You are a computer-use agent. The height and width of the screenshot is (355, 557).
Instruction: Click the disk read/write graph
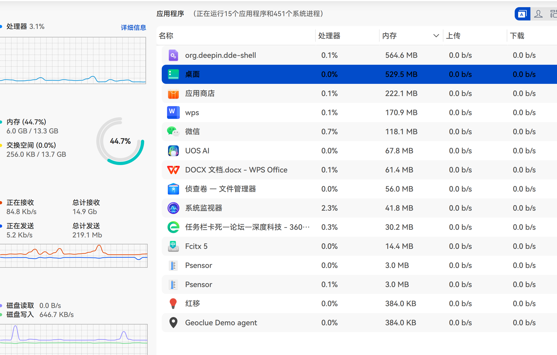pyautogui.click(x=74, y=340)
